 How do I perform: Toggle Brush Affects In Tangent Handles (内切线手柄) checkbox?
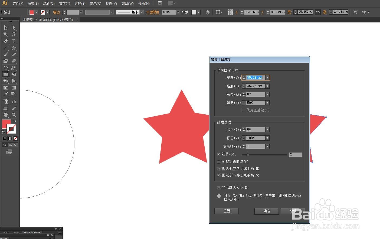[219, 168]
